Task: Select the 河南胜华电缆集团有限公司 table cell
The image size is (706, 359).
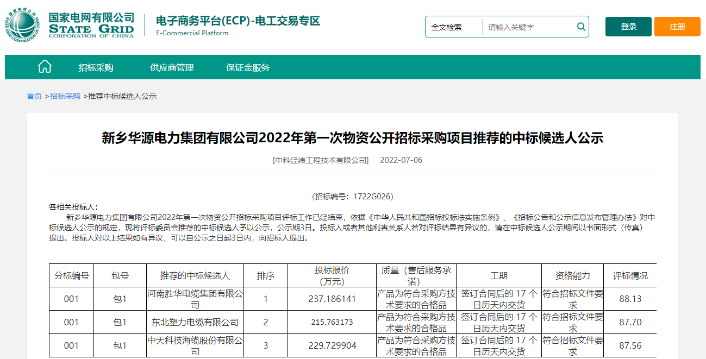Action: pos(195,298)
